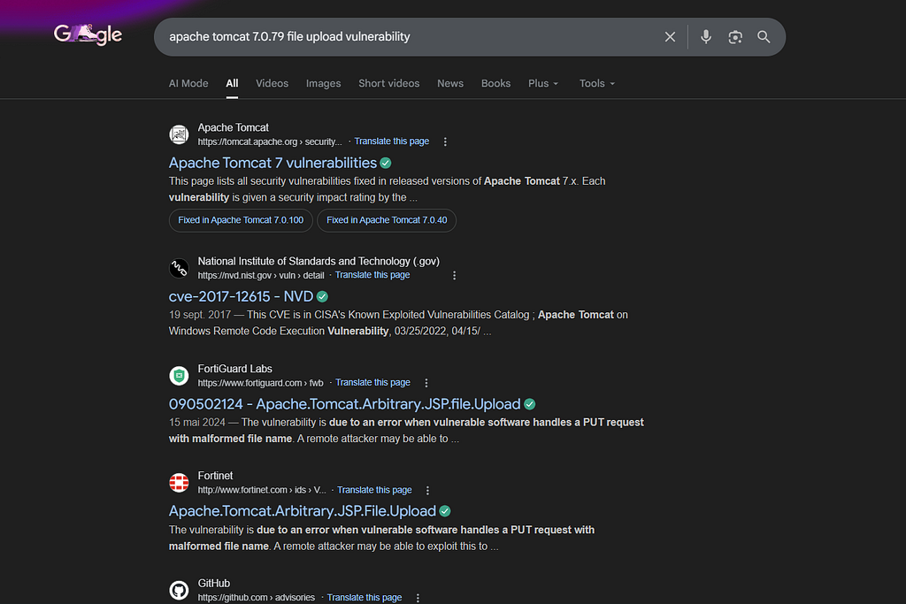906x604 pixels.
Task: Expand the Plus dropdown filter
Action: [543, 83]
